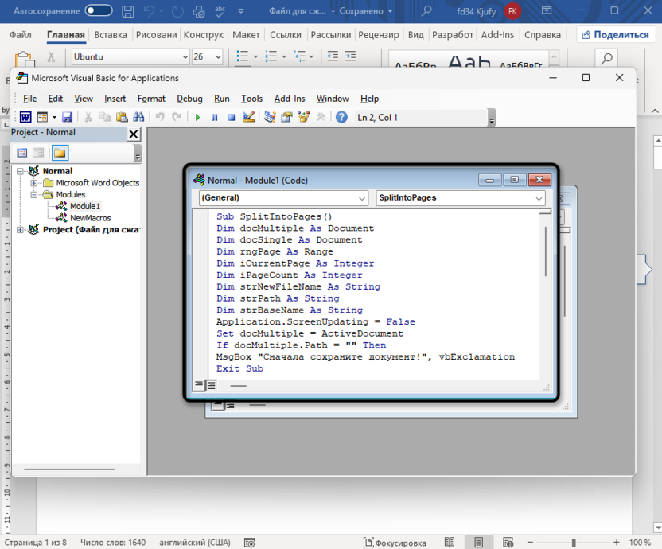662x549 pixels.
Task: Click the Reset (stop) toolbar icon
Action: (x=232, y=117)
